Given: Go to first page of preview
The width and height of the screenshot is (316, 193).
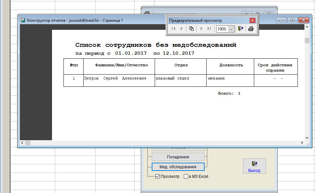Looking at the screenshot, I should (x=174, y=29).
